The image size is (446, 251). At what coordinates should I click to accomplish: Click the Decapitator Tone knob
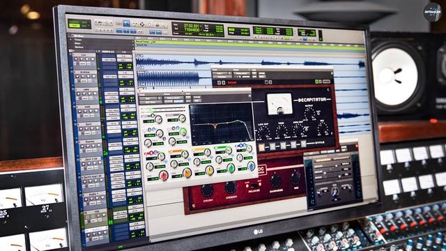282,131
